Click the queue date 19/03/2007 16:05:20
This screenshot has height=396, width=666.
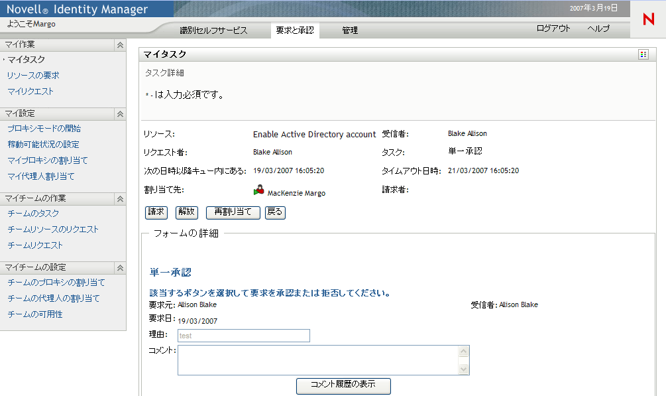click(x=288, y=170)
